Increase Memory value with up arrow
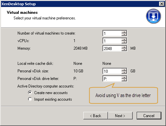The image size is (166, 126). [124, 47]
